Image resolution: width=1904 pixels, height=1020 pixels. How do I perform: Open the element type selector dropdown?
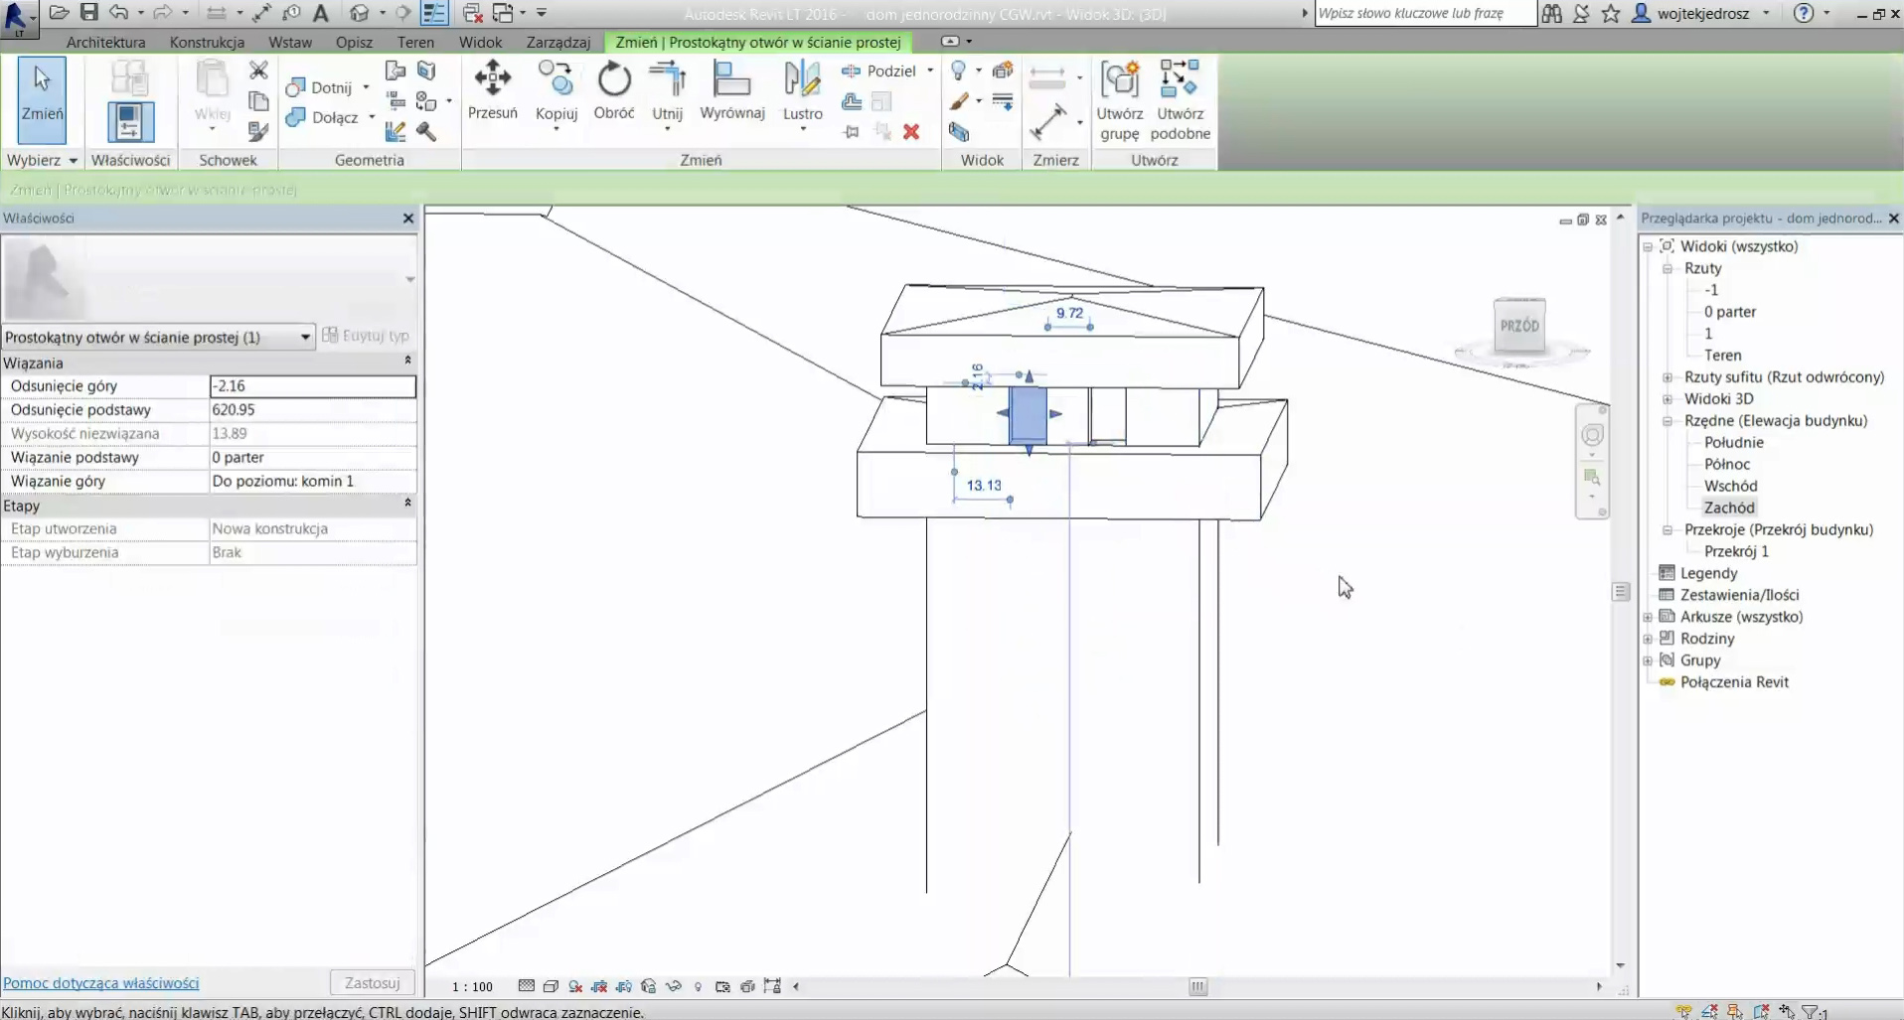(x=305, y=338)
